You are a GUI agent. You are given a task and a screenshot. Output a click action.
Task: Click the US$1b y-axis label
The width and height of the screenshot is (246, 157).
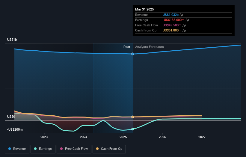tap(12, 40)
